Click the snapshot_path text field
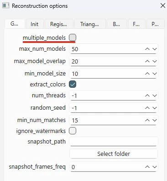 (x=114, y=142)
